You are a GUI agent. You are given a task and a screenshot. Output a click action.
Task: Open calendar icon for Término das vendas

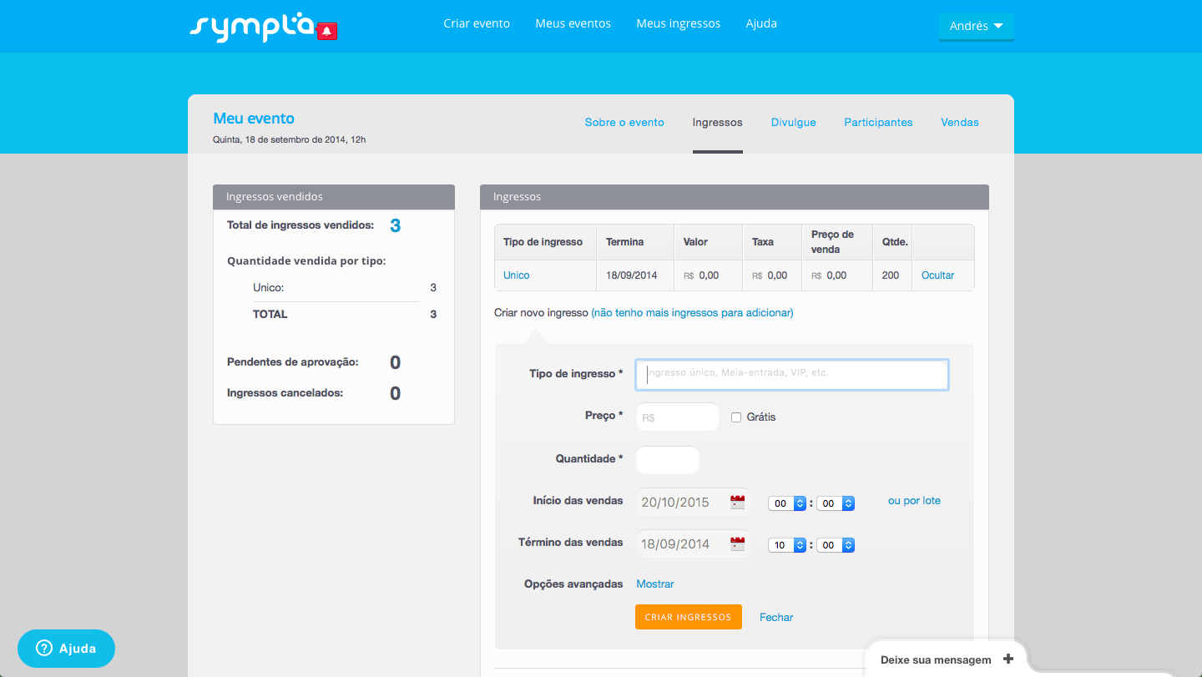[737, 544]
